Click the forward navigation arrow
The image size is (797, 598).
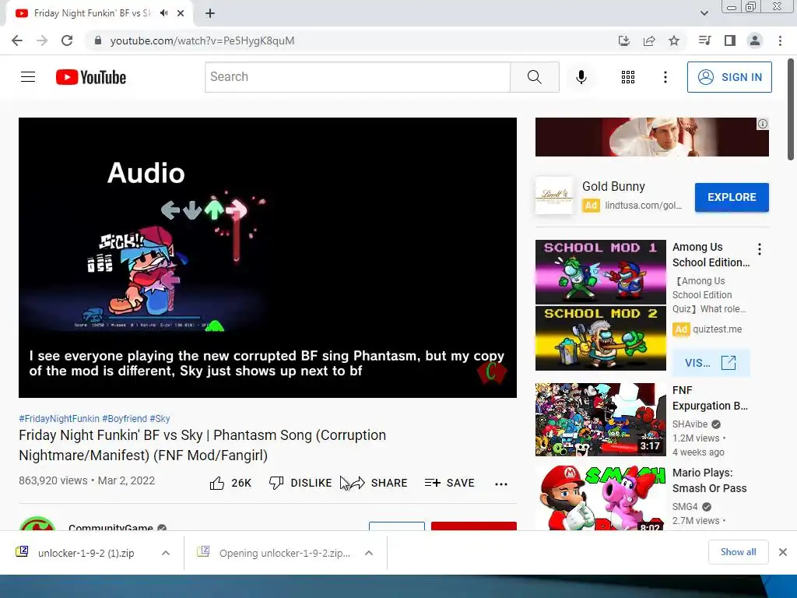click(x=42, y=40)
